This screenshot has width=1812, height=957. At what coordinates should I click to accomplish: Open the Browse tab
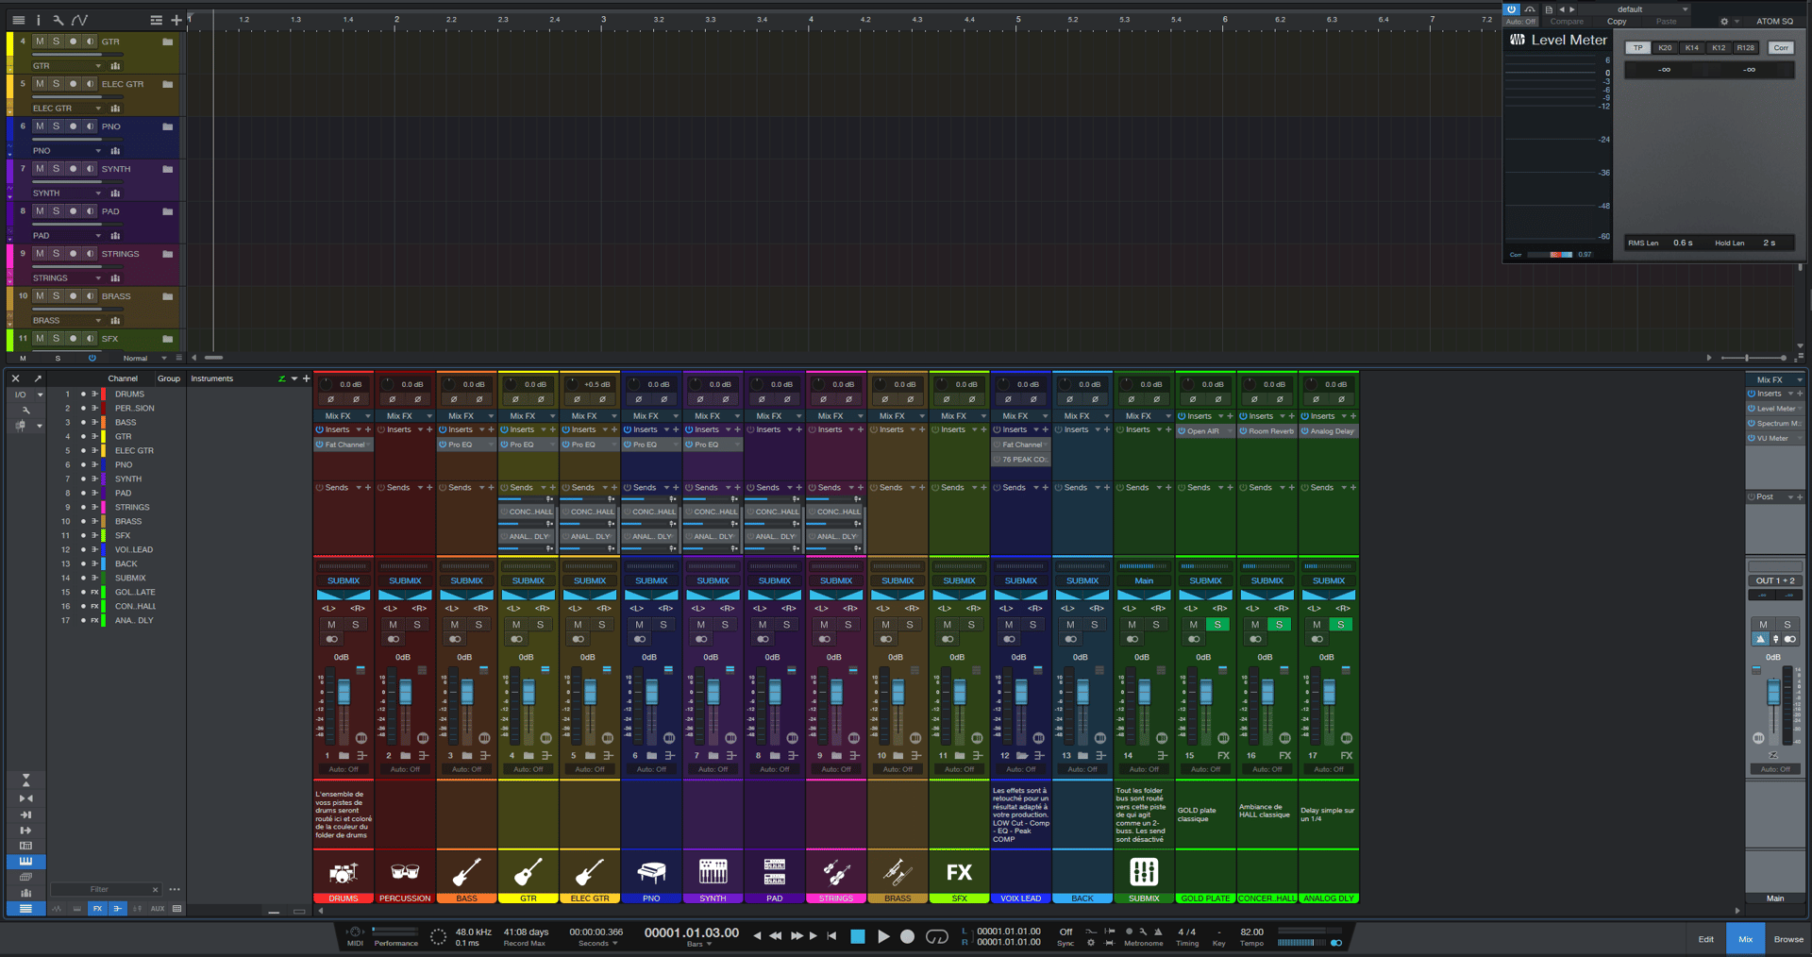point(1787,939)
